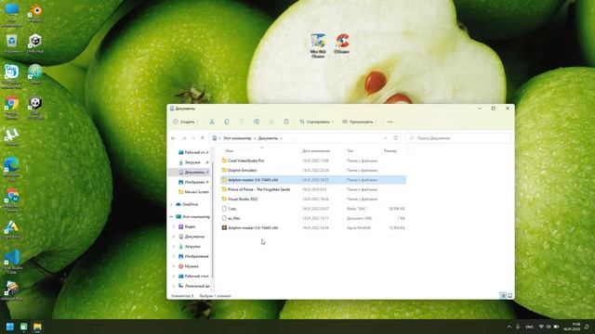Expand address bar history dropdown
595x334 pixels.
pos(386,138)
